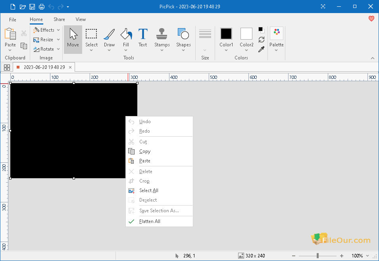Image resolution: width=379 pixels, height=261 pixels.
Task: Click the red heart icon
Action: [x=371, y=19]
